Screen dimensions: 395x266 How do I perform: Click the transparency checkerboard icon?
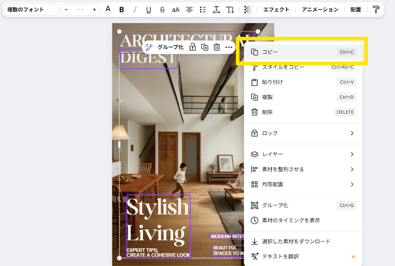[x=248, y=10]
